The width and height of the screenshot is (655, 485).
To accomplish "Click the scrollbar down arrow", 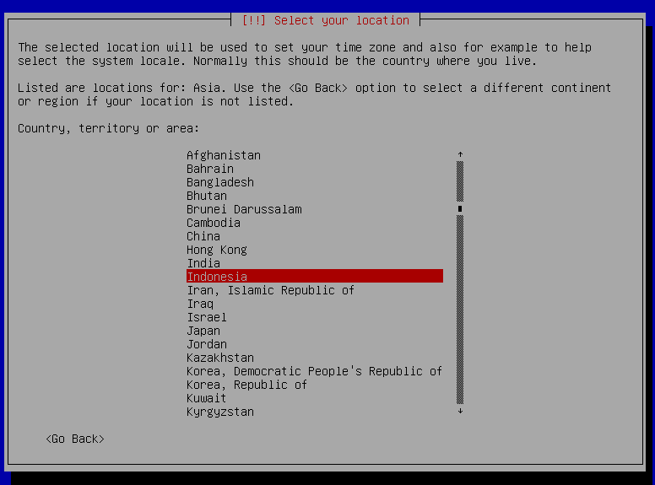I will [460, 411].
